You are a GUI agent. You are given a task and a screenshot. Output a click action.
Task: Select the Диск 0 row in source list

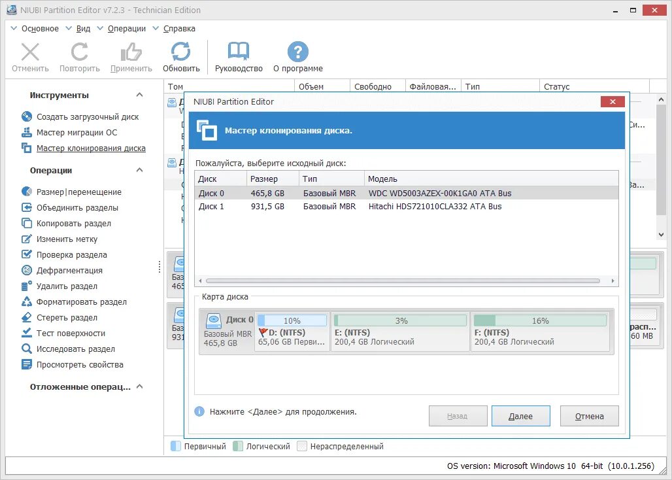coord(407,193)
